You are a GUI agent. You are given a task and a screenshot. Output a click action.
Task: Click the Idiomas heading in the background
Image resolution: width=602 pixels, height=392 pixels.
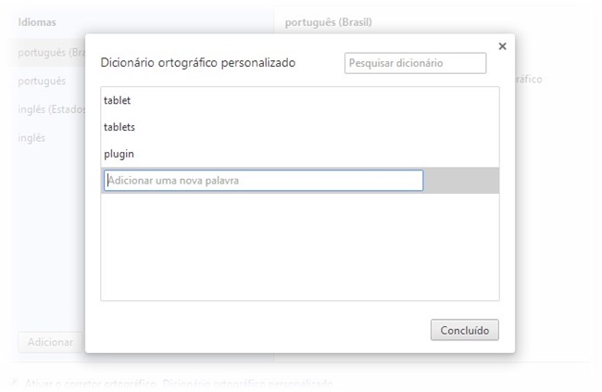37,22
